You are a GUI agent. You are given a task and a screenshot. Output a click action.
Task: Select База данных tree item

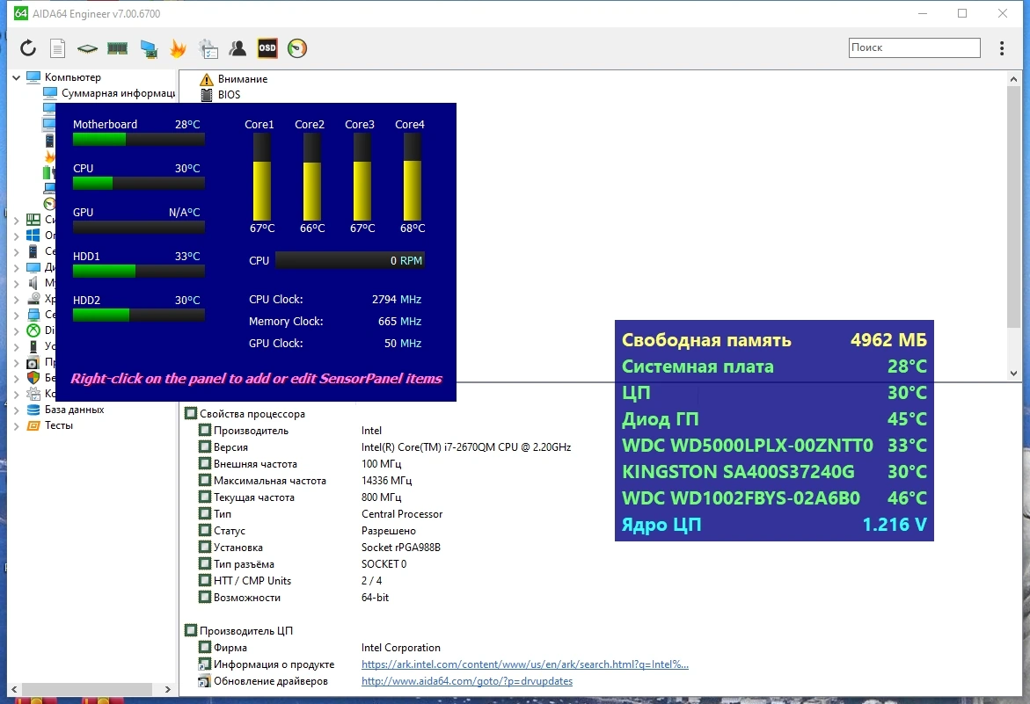pyautogui.click(x=74, y=410)
